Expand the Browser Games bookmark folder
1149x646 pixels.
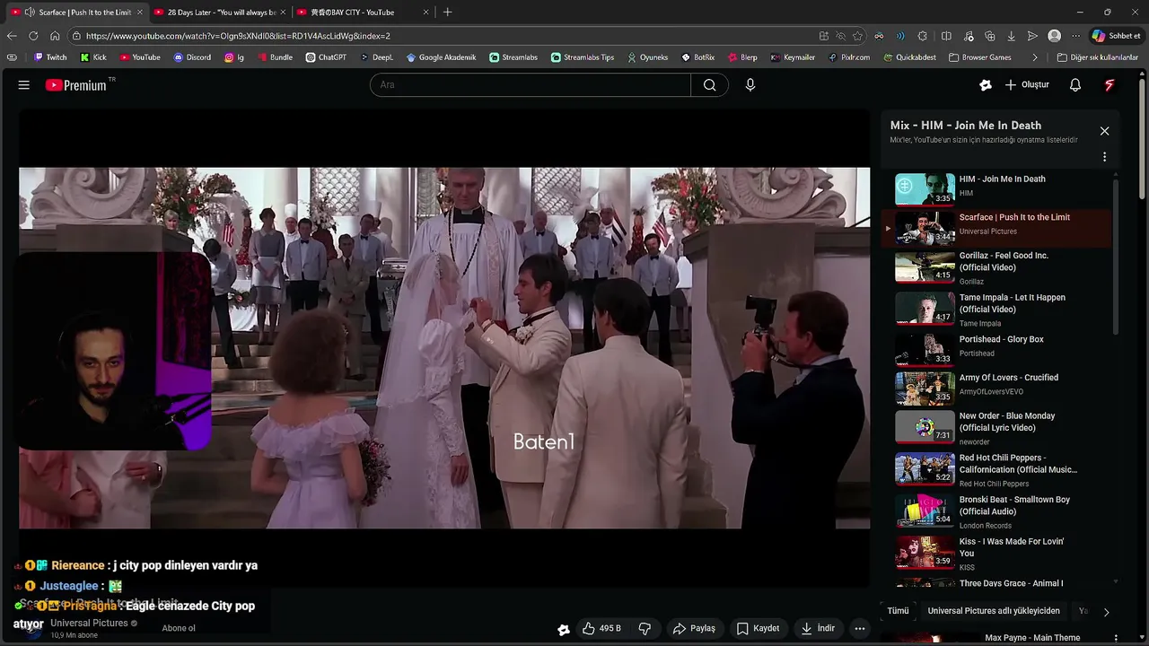[979, 57]
